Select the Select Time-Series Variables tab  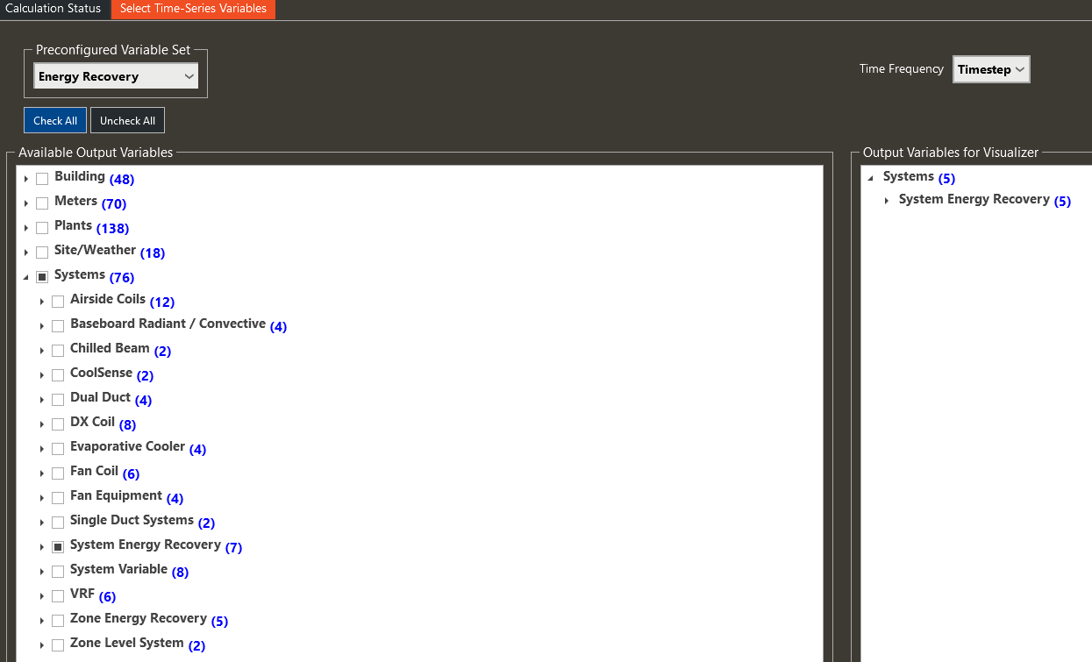(193, 9)
